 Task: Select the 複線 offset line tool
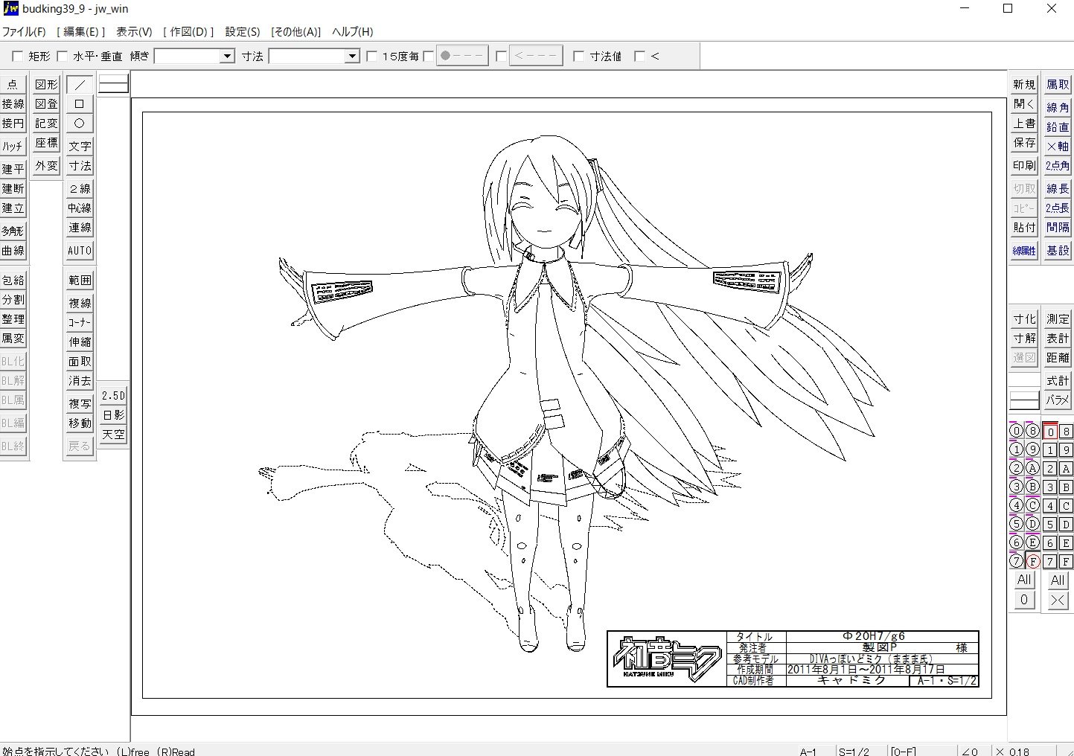click(x=80, y=303)
